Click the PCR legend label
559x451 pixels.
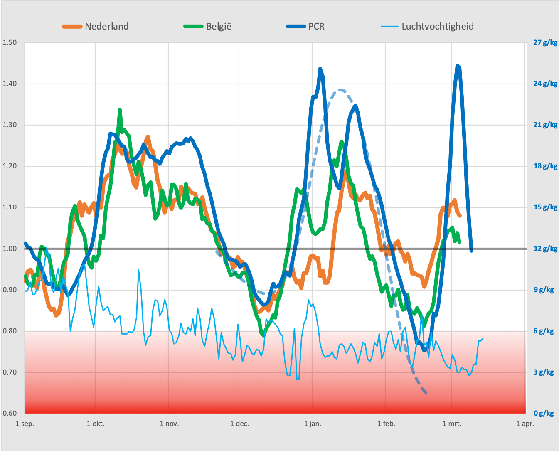(x=316, y=26)
